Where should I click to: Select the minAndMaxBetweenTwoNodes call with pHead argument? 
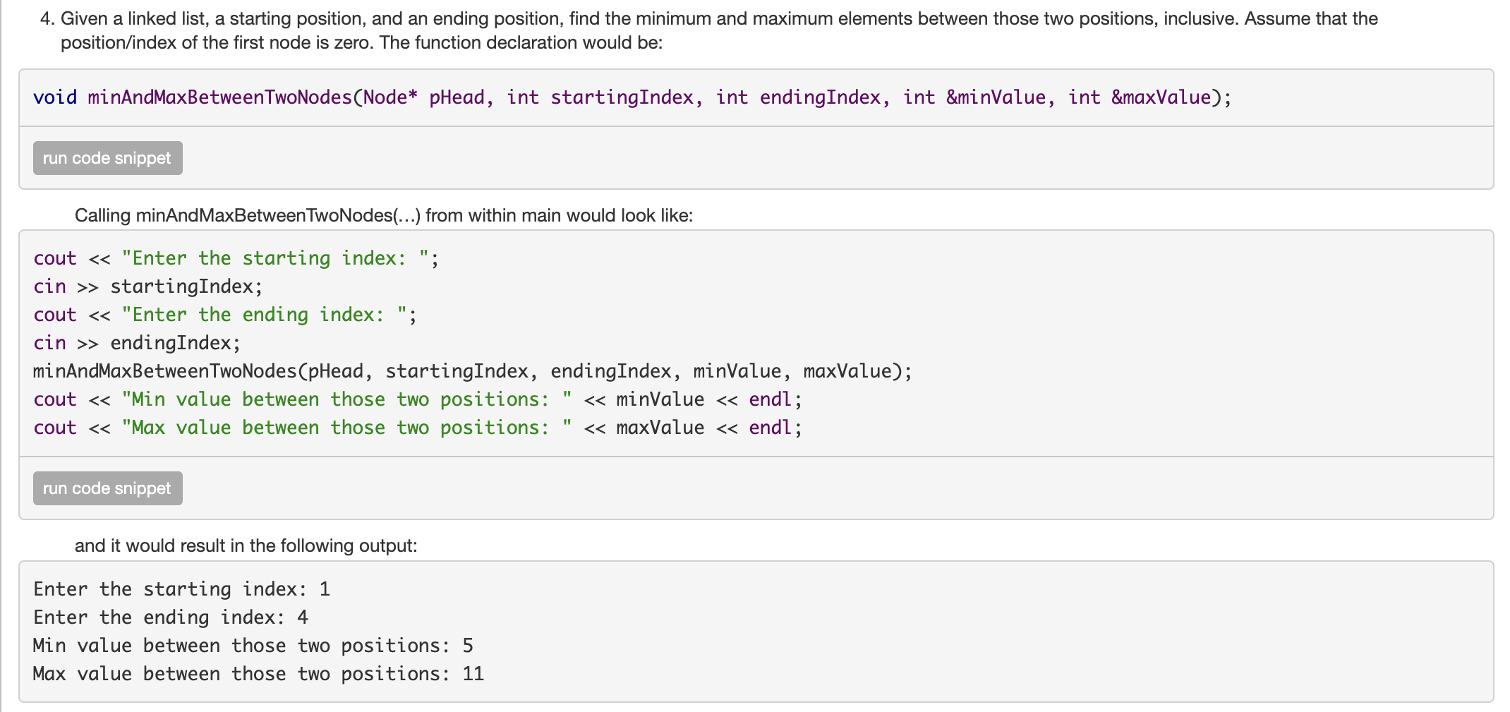471,370
